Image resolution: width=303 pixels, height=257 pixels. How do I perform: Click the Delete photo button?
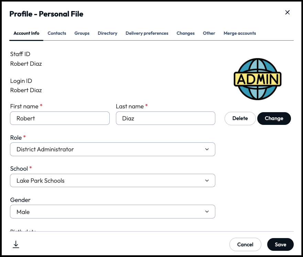click(x=240, y=118)
